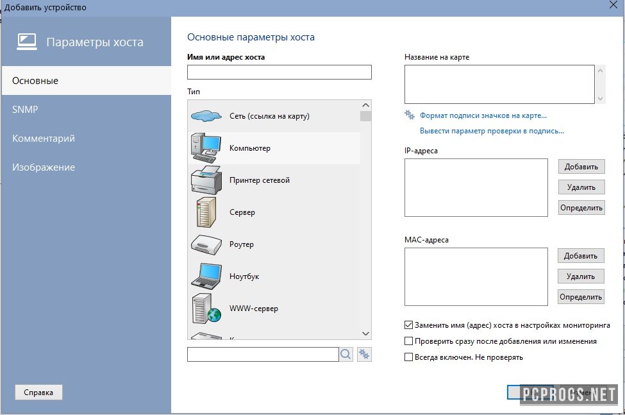Image resolution: width=625 pixels, height=415 pixels.
Task: Focus the Имя или адрес хоста field
Action: pyautogui.click(x=279, y=72)
